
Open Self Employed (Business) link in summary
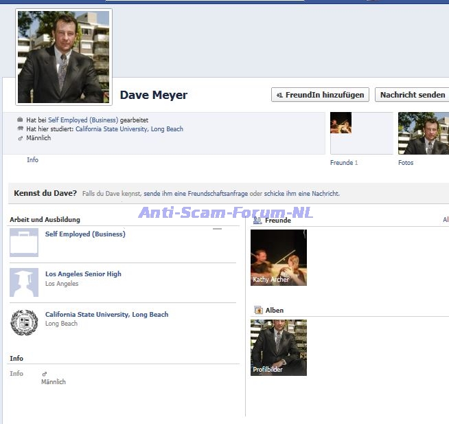click(x=82, y=120)
